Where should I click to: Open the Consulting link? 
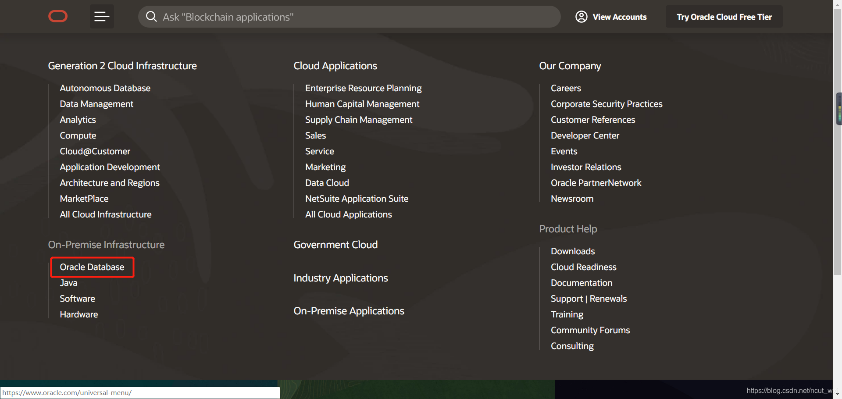pyautogui.click(x=572, y=346)
